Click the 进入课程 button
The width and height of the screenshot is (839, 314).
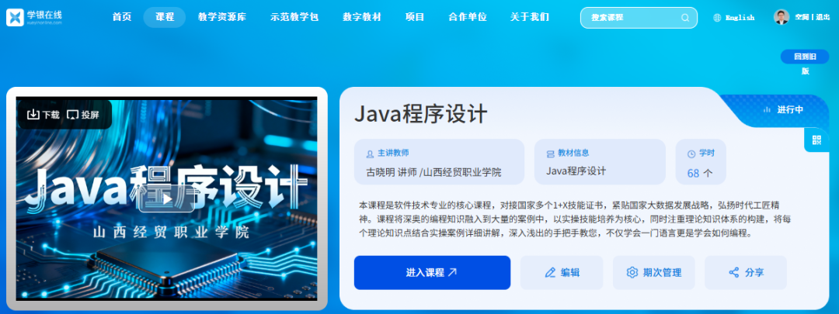click(x=432, y=272)
